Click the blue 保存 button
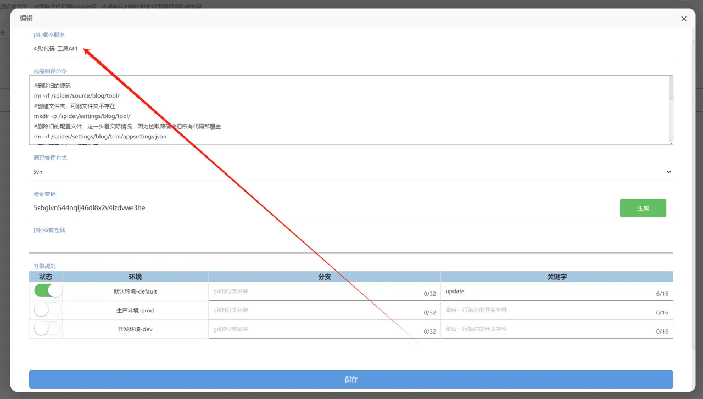The height and width of the screenshot is (399, 703). click(351, 379)
